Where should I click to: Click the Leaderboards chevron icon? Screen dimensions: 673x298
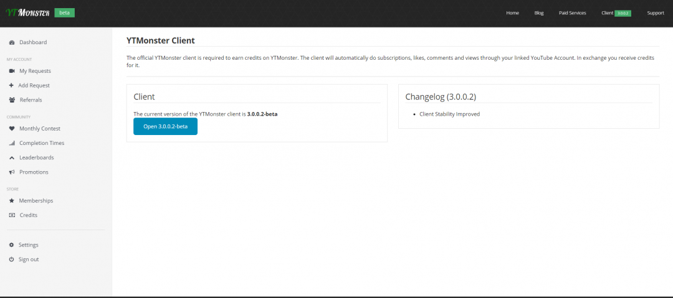tap(12, 157)
